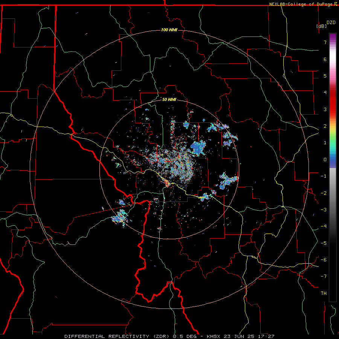Click the [dB] units label
This screenshot has width=339, height=339.
point(322,26)
